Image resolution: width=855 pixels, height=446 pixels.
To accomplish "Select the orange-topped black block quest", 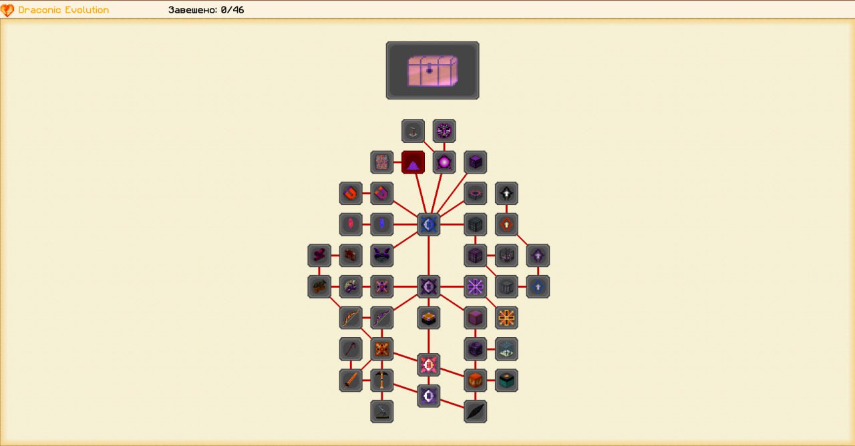I will pyautogui.click(x=428, y=318).
